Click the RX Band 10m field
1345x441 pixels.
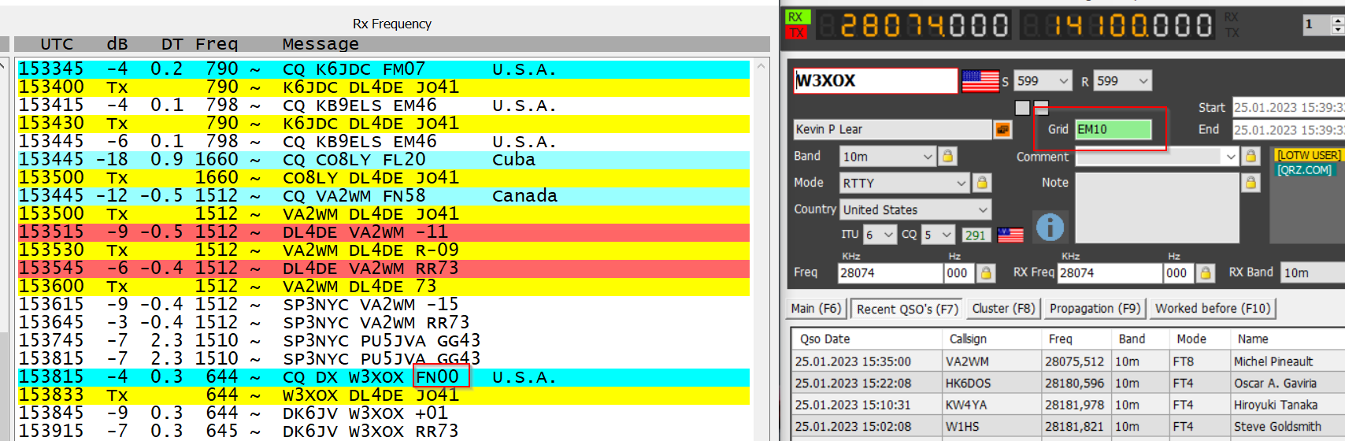(1313, 272)
